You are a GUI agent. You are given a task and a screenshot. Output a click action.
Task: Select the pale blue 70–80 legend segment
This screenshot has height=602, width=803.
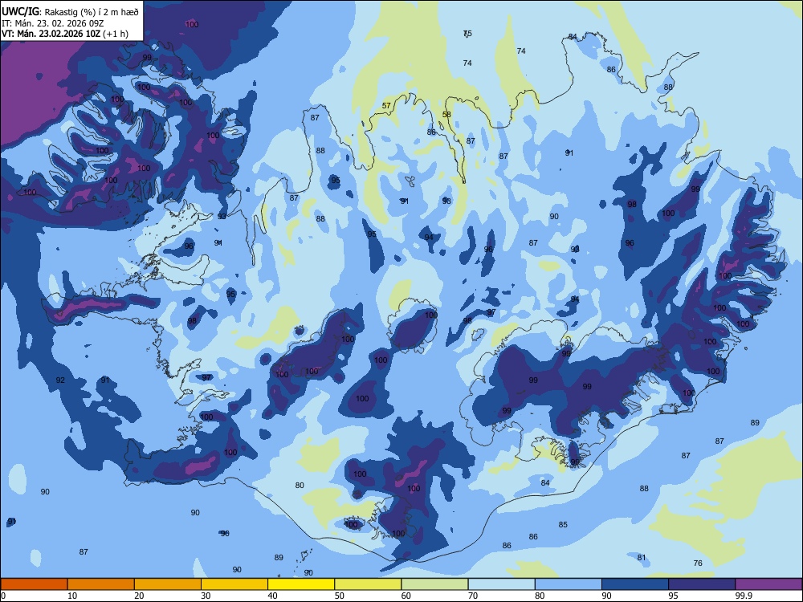(501, 584)
